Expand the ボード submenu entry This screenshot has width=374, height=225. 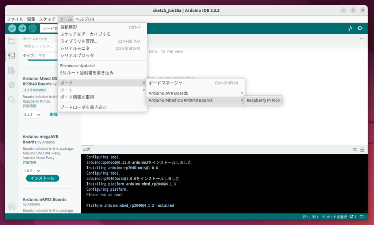point(102,83)
